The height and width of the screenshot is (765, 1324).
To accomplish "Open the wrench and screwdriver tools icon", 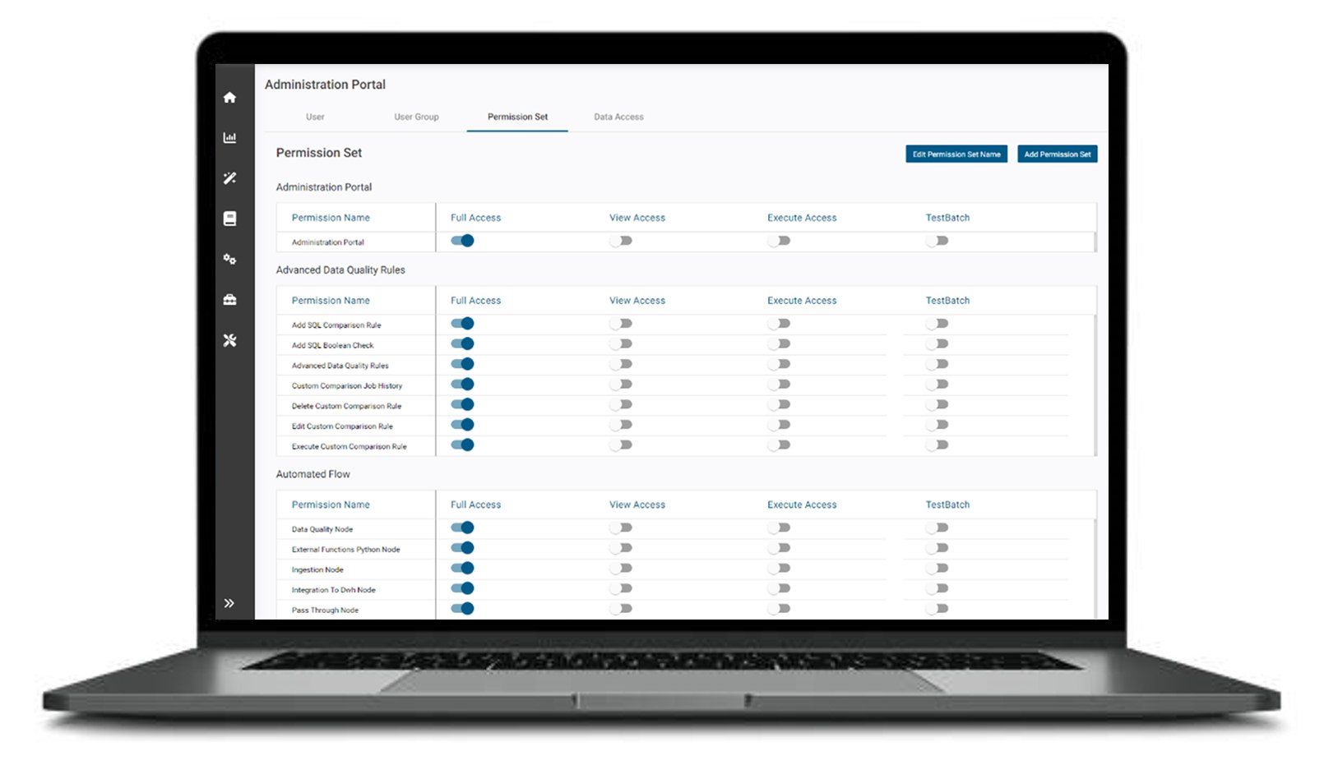I will click(229, 340).
